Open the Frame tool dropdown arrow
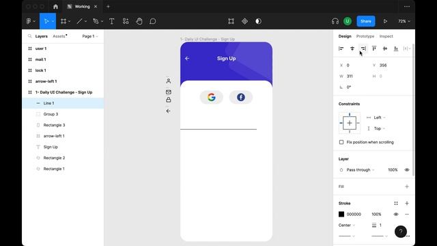The height and width of the screenshot is (246, 437). click(x=69, y=21)
